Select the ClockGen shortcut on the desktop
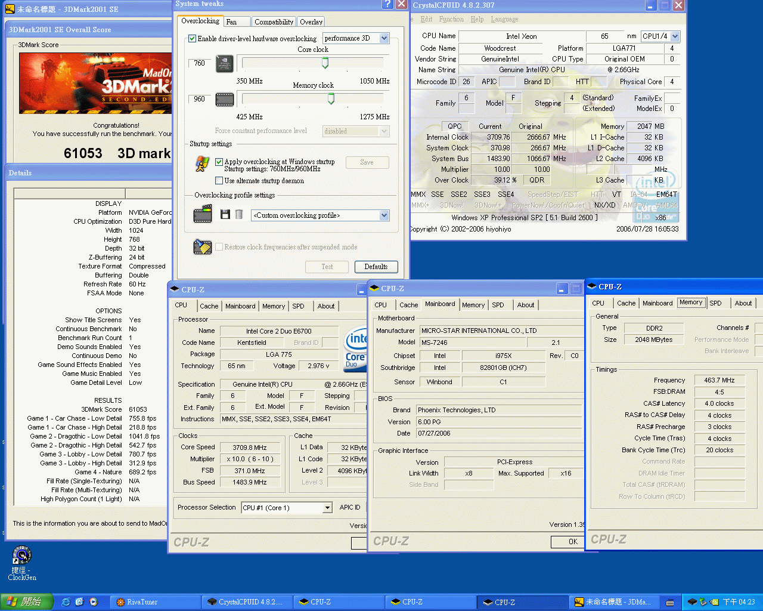This screenshot has height=611, width=763. (x=22, y=563)
